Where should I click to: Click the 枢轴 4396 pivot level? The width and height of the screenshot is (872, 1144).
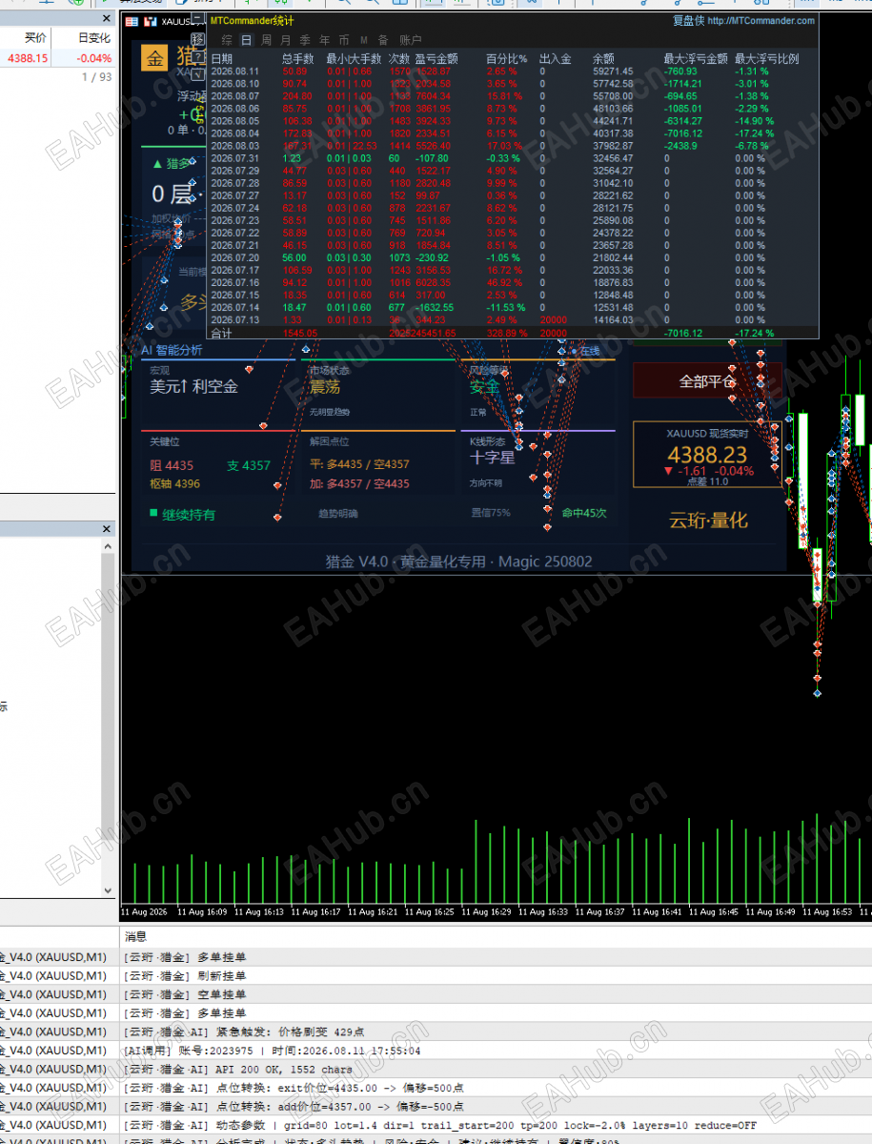point(174,483)
